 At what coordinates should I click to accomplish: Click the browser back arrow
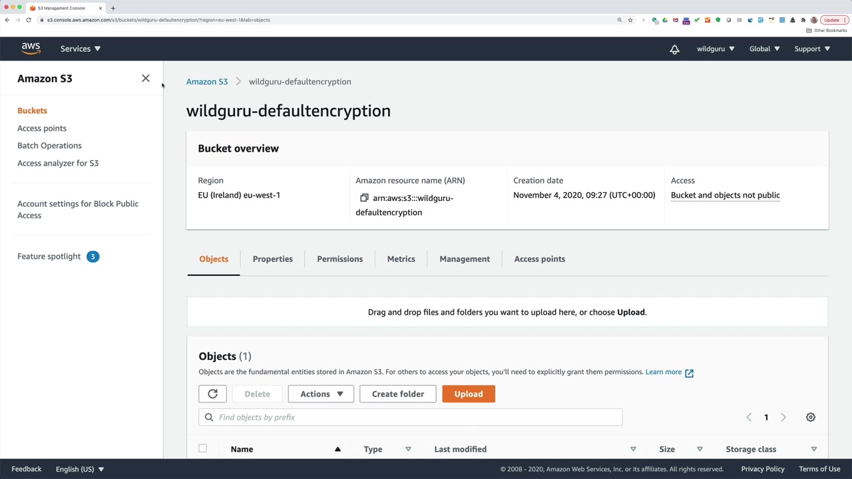pos(7,20)
